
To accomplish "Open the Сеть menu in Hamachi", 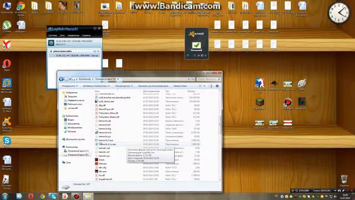I will coord(62,36).
